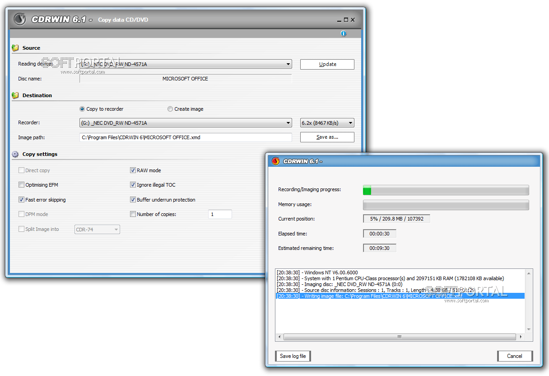Click the log's horizontal scrollbar
This screenshot has height=376, width=549.
[399, 337]
